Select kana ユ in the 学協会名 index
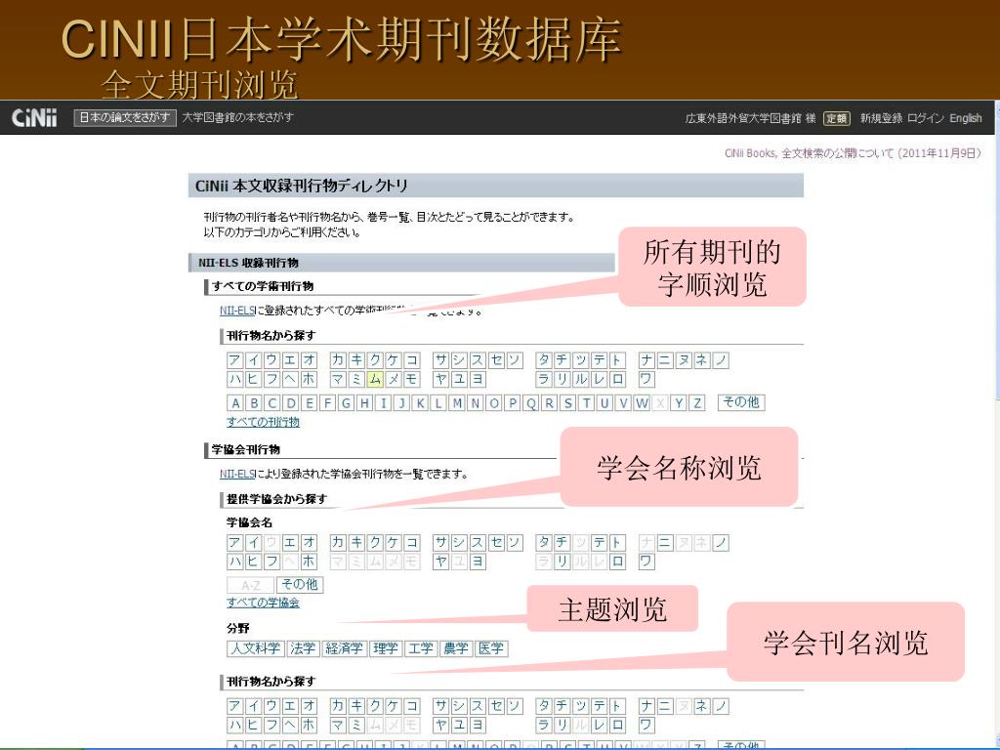The image size is (1000, 750). click(459, 562)
